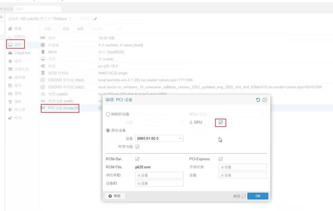Image resolution: width=333 pixels, height=211 pixels.
Task: Expand the 设备 0000:01:00.0 dropdown
Action: [x=180, y=138]
